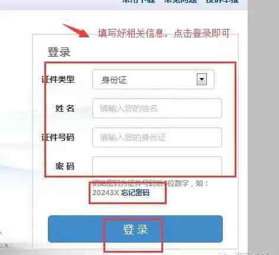279x255 pixels.
Task: Click the 密码 field label
Action: tap(65, 166)
